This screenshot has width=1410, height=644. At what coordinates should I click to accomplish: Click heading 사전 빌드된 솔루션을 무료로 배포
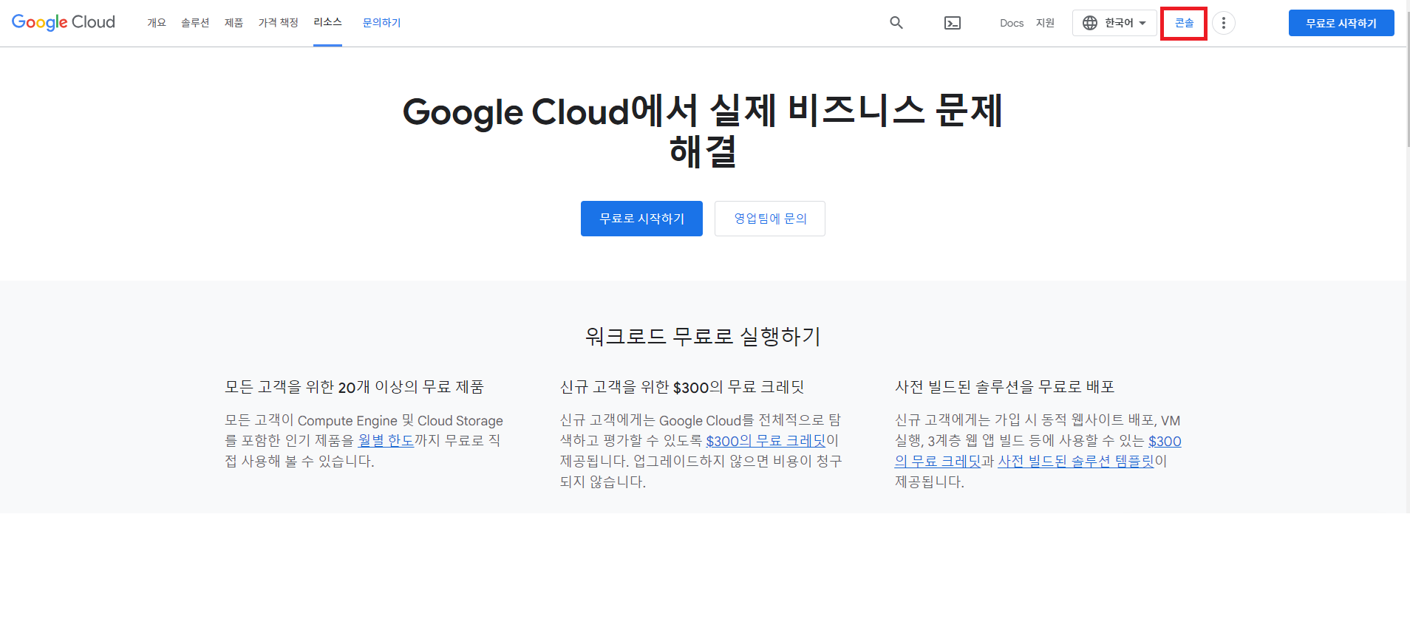[1004, 387]
